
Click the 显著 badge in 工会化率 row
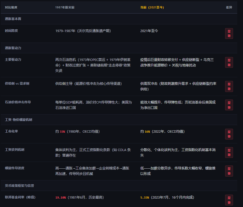(x=229, y=134)
